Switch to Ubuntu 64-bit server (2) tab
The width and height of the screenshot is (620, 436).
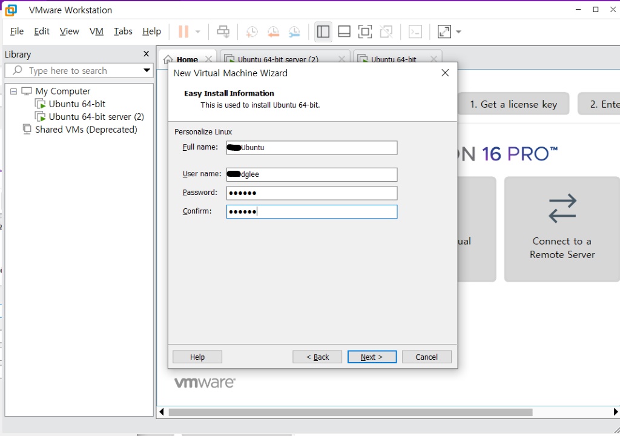277,59
